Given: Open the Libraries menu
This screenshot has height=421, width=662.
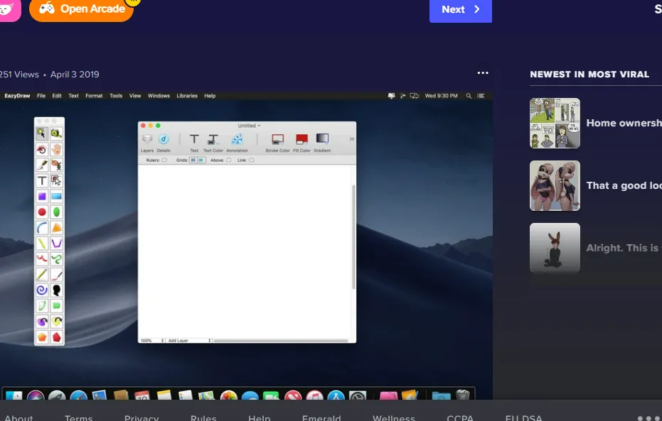Looking at the screenshot, I should pos(186,96).
